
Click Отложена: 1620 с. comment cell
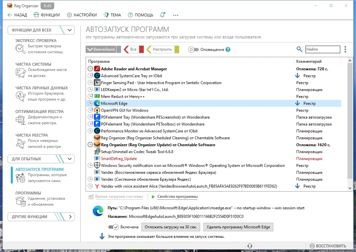(x=313, y=145)
